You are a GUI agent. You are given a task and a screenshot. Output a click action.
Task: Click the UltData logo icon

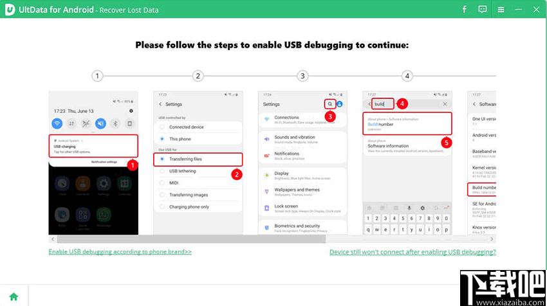[10, 10]
